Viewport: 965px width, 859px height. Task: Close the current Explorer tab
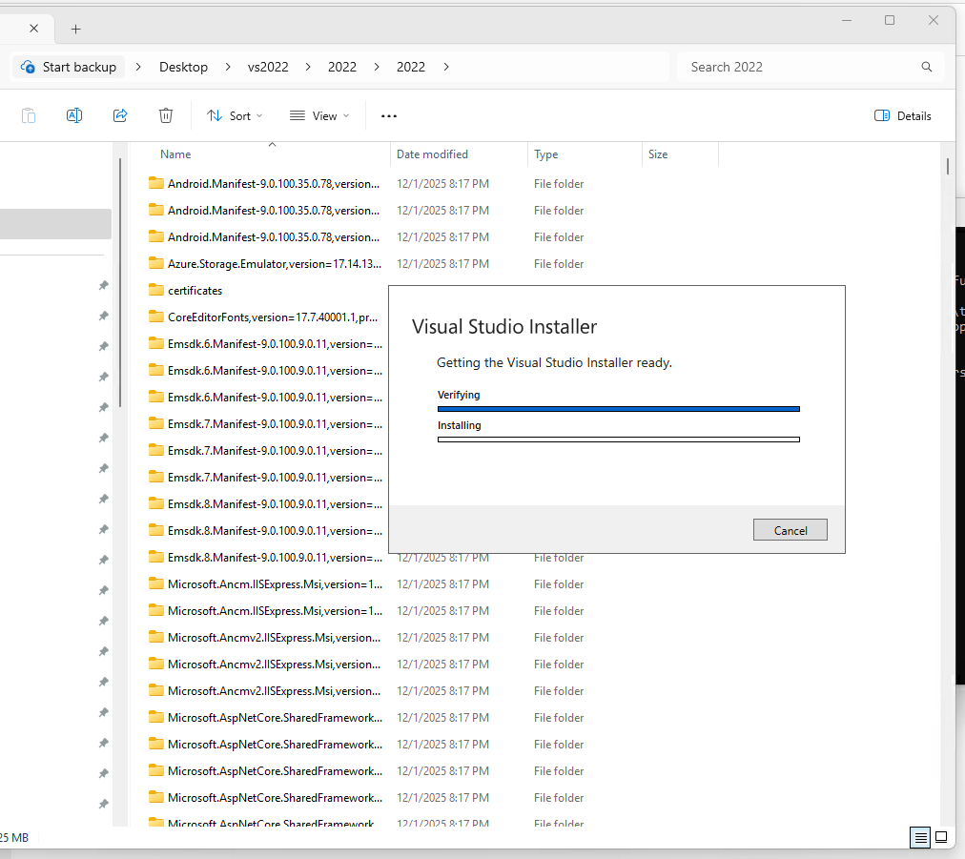point(33,29)
